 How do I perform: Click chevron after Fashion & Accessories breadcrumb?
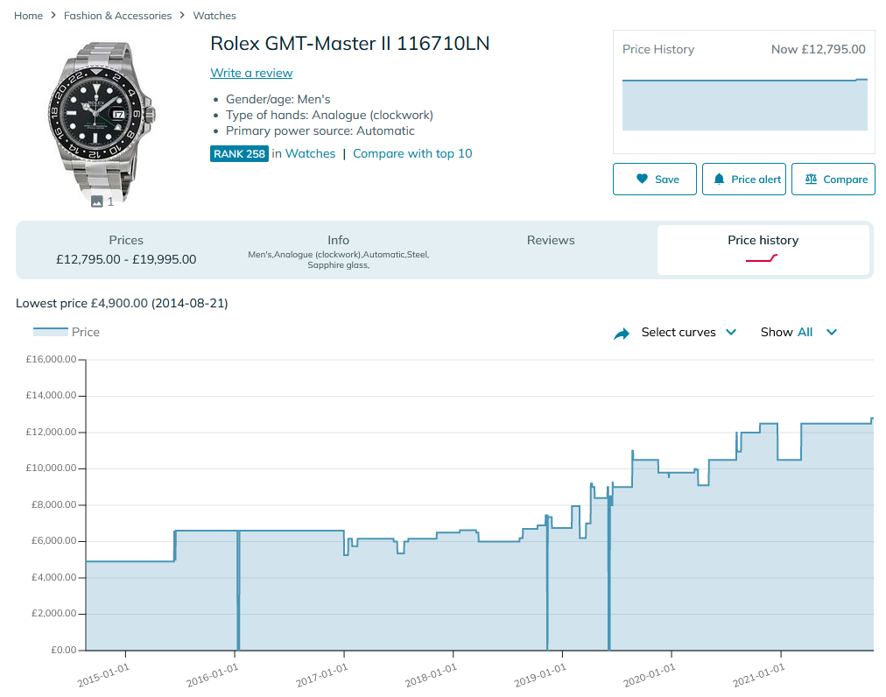(x=182, y=15)
